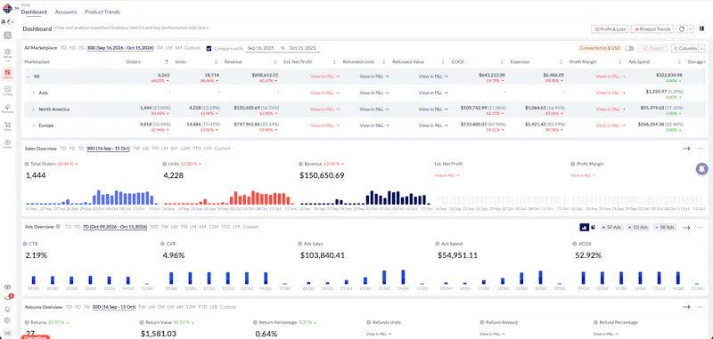Switch to Dashboard tab
713x339 pixels.
34,12
